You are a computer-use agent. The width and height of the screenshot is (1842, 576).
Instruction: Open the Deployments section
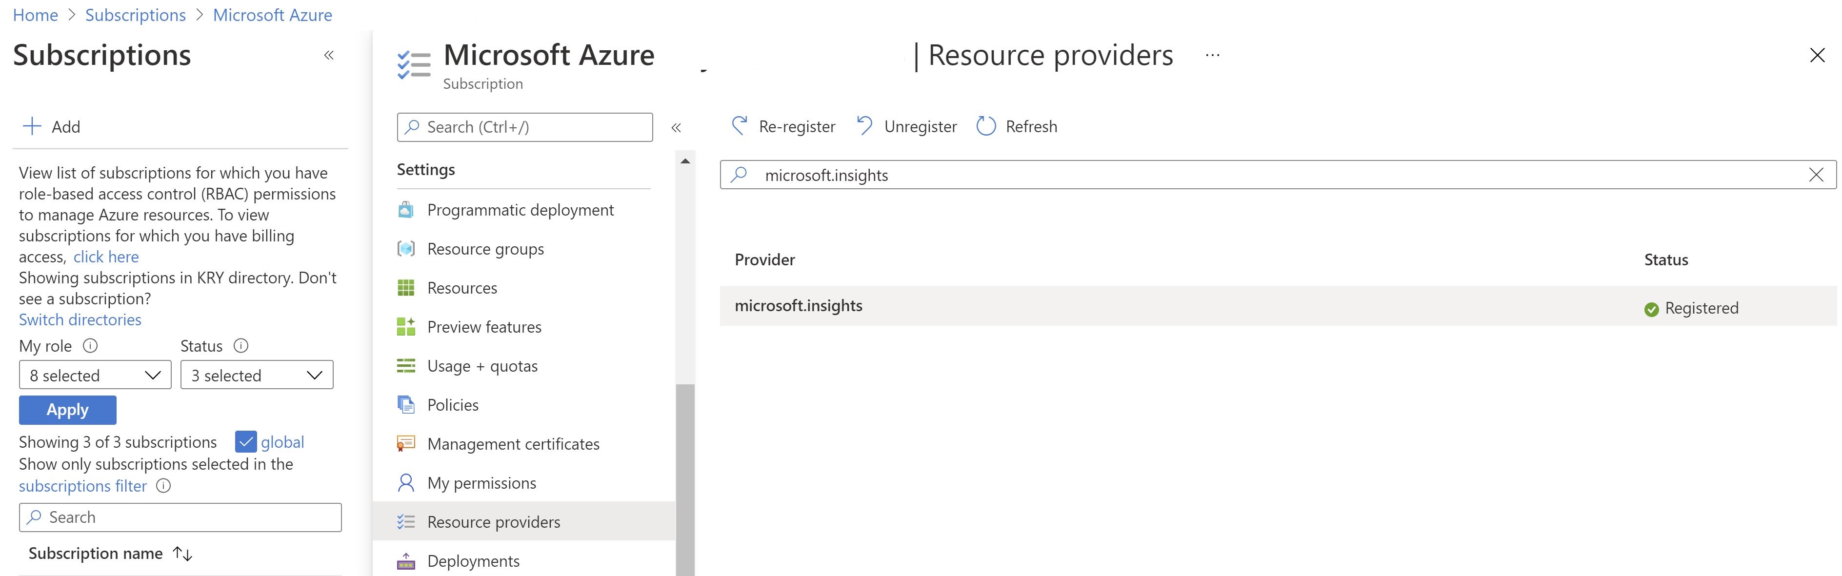click(473, 560)
